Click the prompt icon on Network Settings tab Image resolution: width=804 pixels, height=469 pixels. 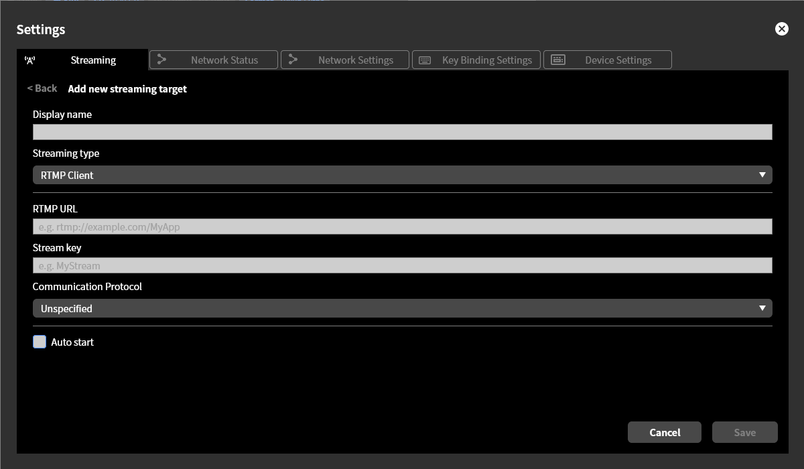click(292, 60)
